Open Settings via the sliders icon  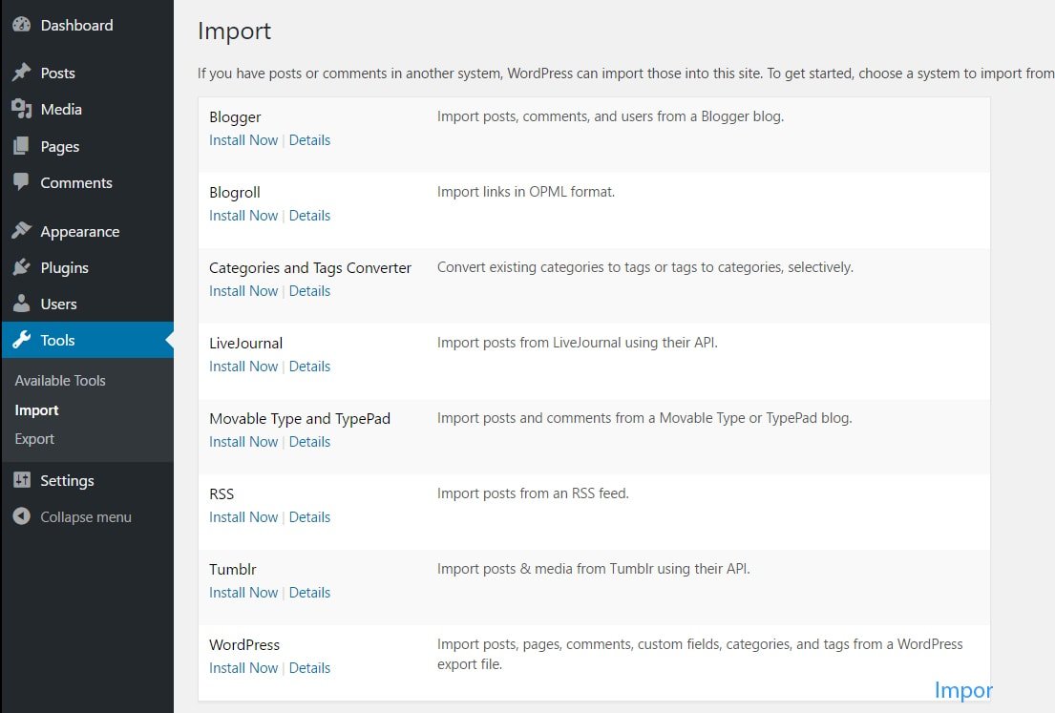tap(23, 480)
